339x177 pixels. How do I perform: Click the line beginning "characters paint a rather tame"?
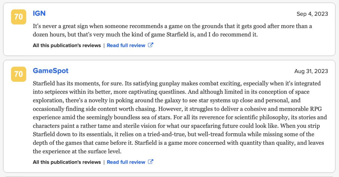pos(176,126)
